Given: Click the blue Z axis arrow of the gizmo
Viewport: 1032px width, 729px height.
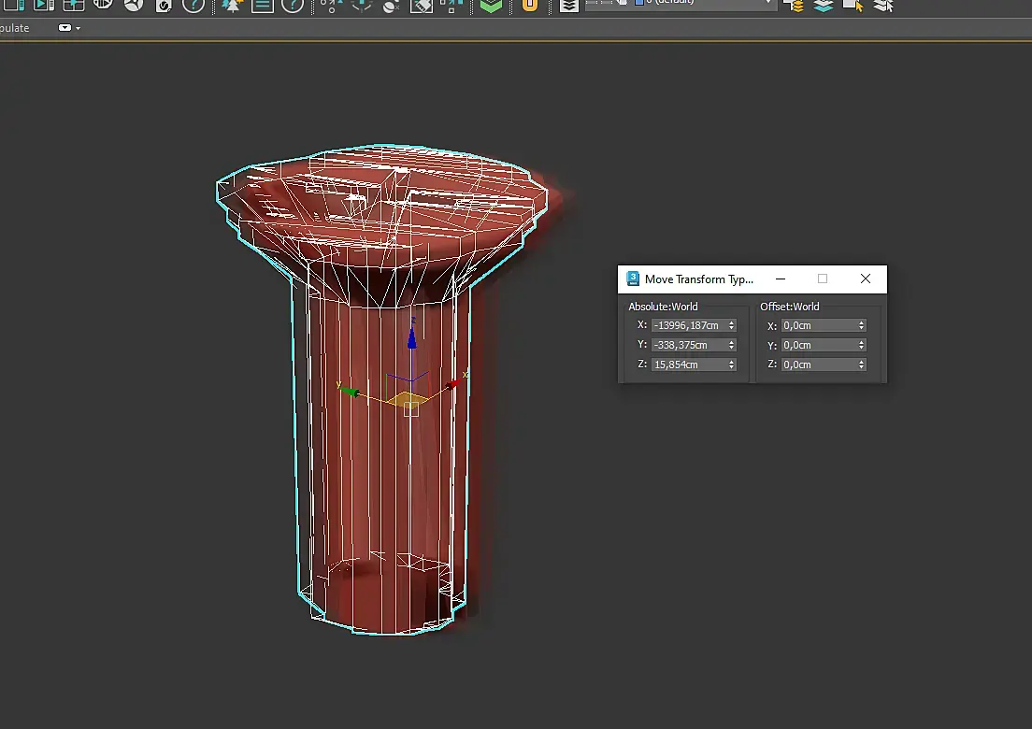Looking at the screenshot, I should (x=412, y=336).
